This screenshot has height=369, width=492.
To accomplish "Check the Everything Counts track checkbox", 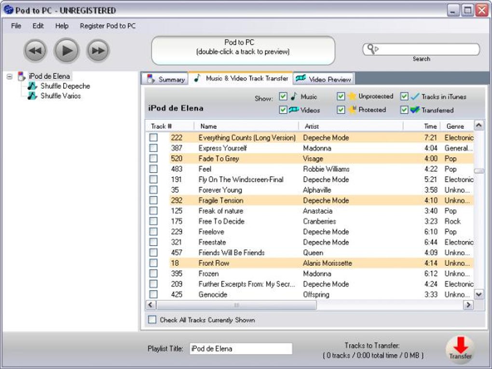I will coord(153,137).
